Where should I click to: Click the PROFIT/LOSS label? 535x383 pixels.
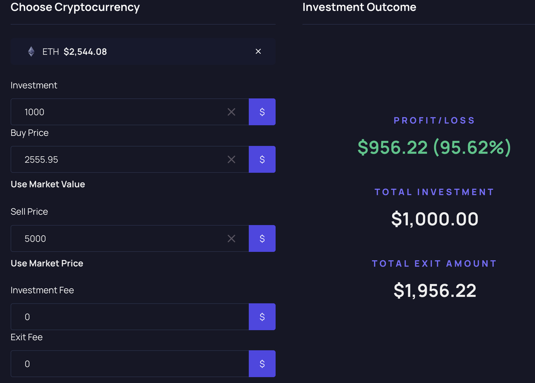click(434, 121)
